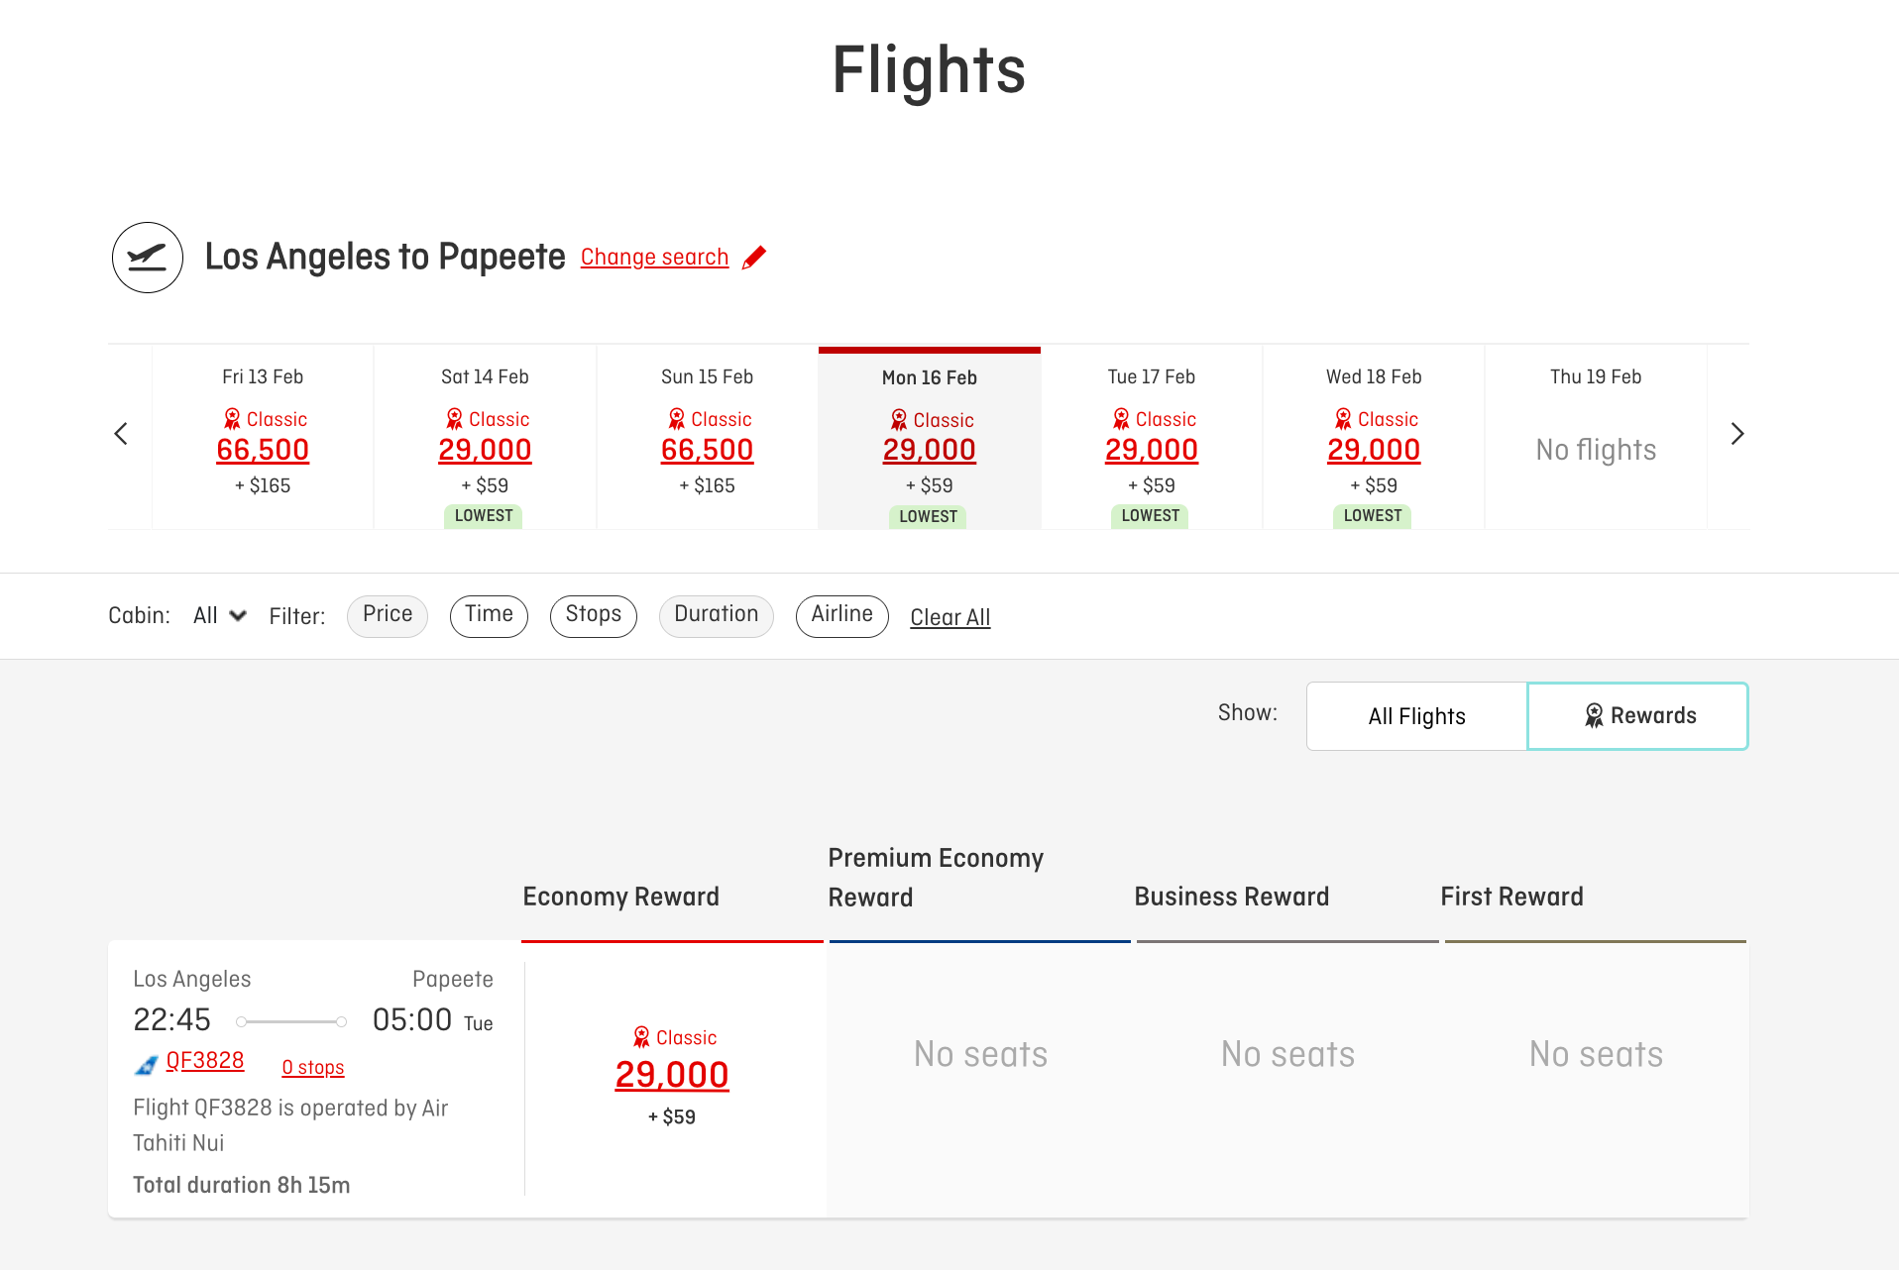
Task: Toggle the Stops filter chip
Action: 593,615
